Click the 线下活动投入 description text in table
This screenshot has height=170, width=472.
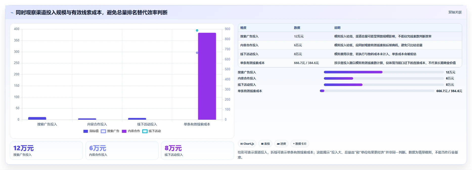(375, 54)
